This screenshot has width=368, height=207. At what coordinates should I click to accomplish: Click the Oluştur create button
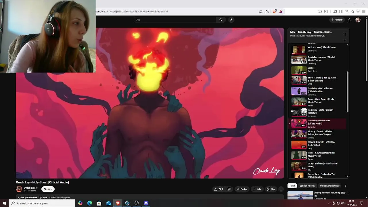click(x=337, y=20)
